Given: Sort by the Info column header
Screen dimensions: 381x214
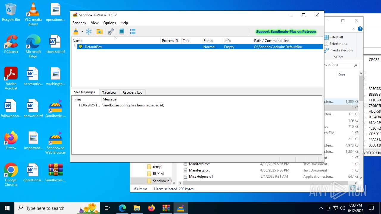Looking at the screenshot, I should click(x=238, y=41).
